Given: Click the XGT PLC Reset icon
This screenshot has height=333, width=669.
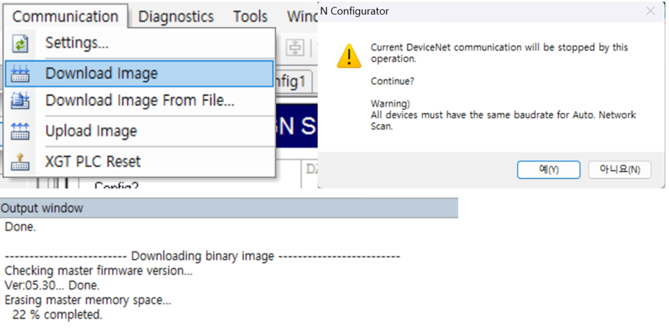Looking at the screenshot, I should tap(20, 161).
